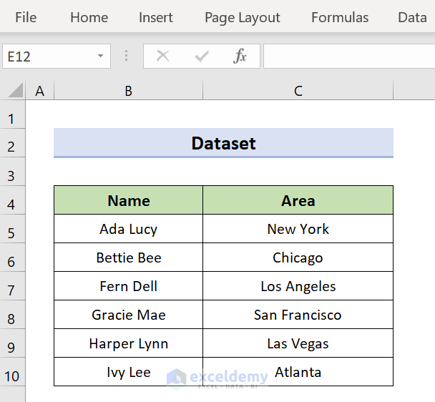The image size is (435, 402).
Task: Select the Formulas tab
Action: [340, 18]
